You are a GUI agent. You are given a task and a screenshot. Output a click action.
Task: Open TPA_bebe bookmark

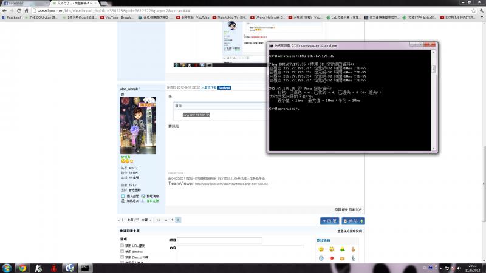pyautogui.click(x=419, y=18)
